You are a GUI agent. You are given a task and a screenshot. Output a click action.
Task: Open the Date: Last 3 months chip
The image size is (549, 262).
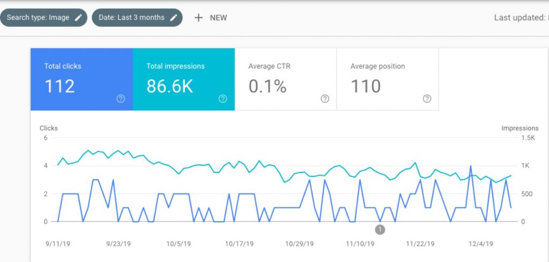pyautogui.click(x=137, y=18)
